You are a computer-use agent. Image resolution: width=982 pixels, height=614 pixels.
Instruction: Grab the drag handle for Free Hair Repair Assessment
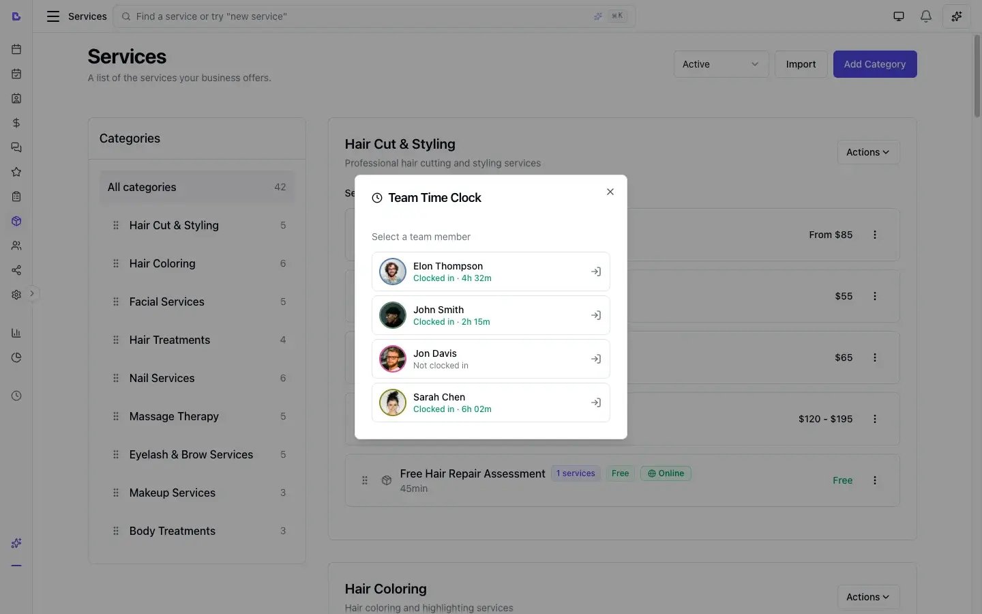pos(365,480)
